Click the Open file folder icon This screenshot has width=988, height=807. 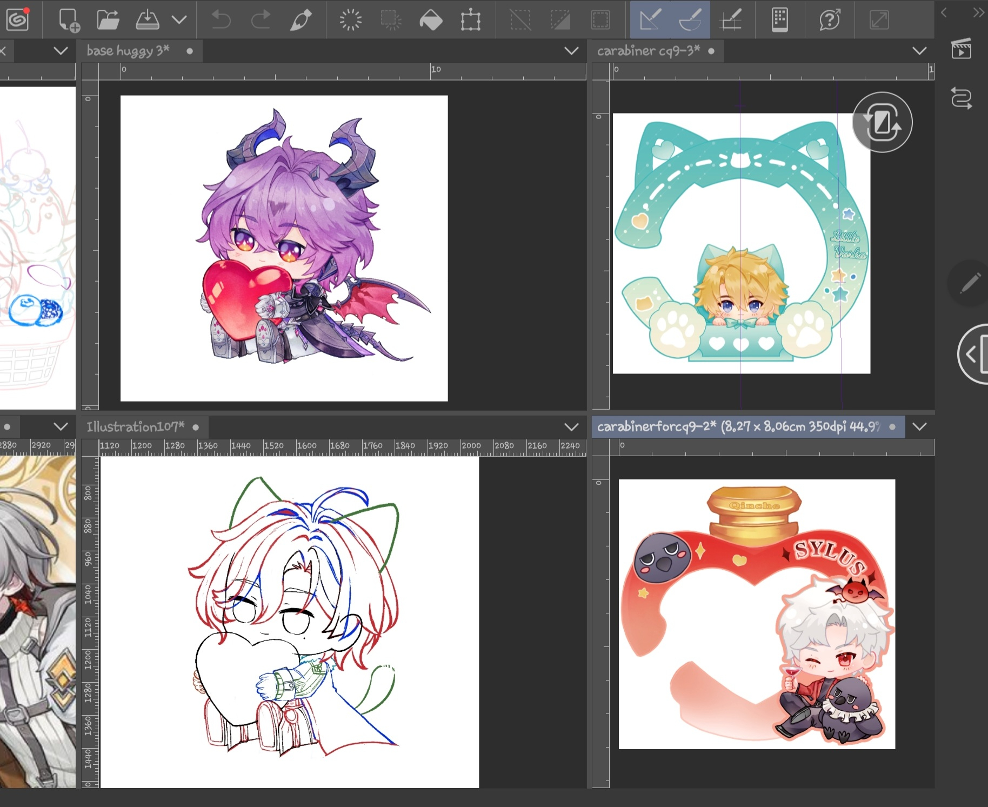tap(108, 20)
